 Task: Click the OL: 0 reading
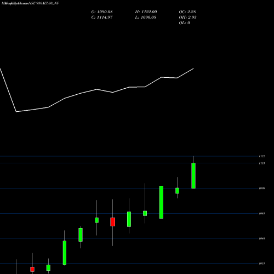(184, 23)
